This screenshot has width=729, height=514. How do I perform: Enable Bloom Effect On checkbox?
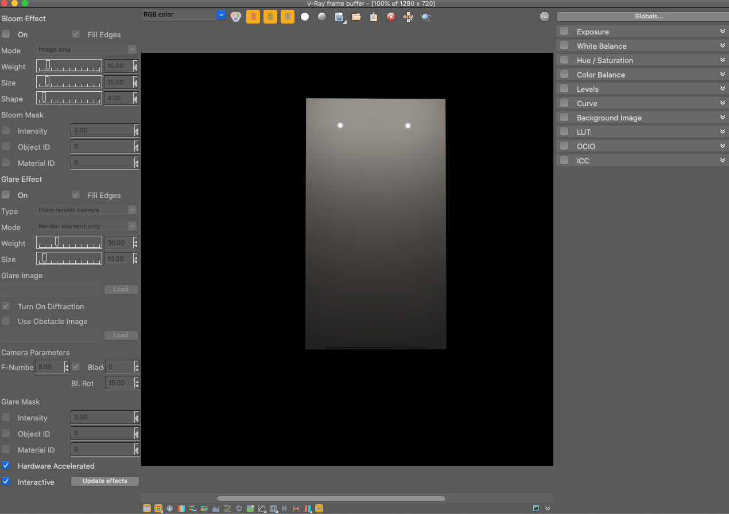click(6, 34)
